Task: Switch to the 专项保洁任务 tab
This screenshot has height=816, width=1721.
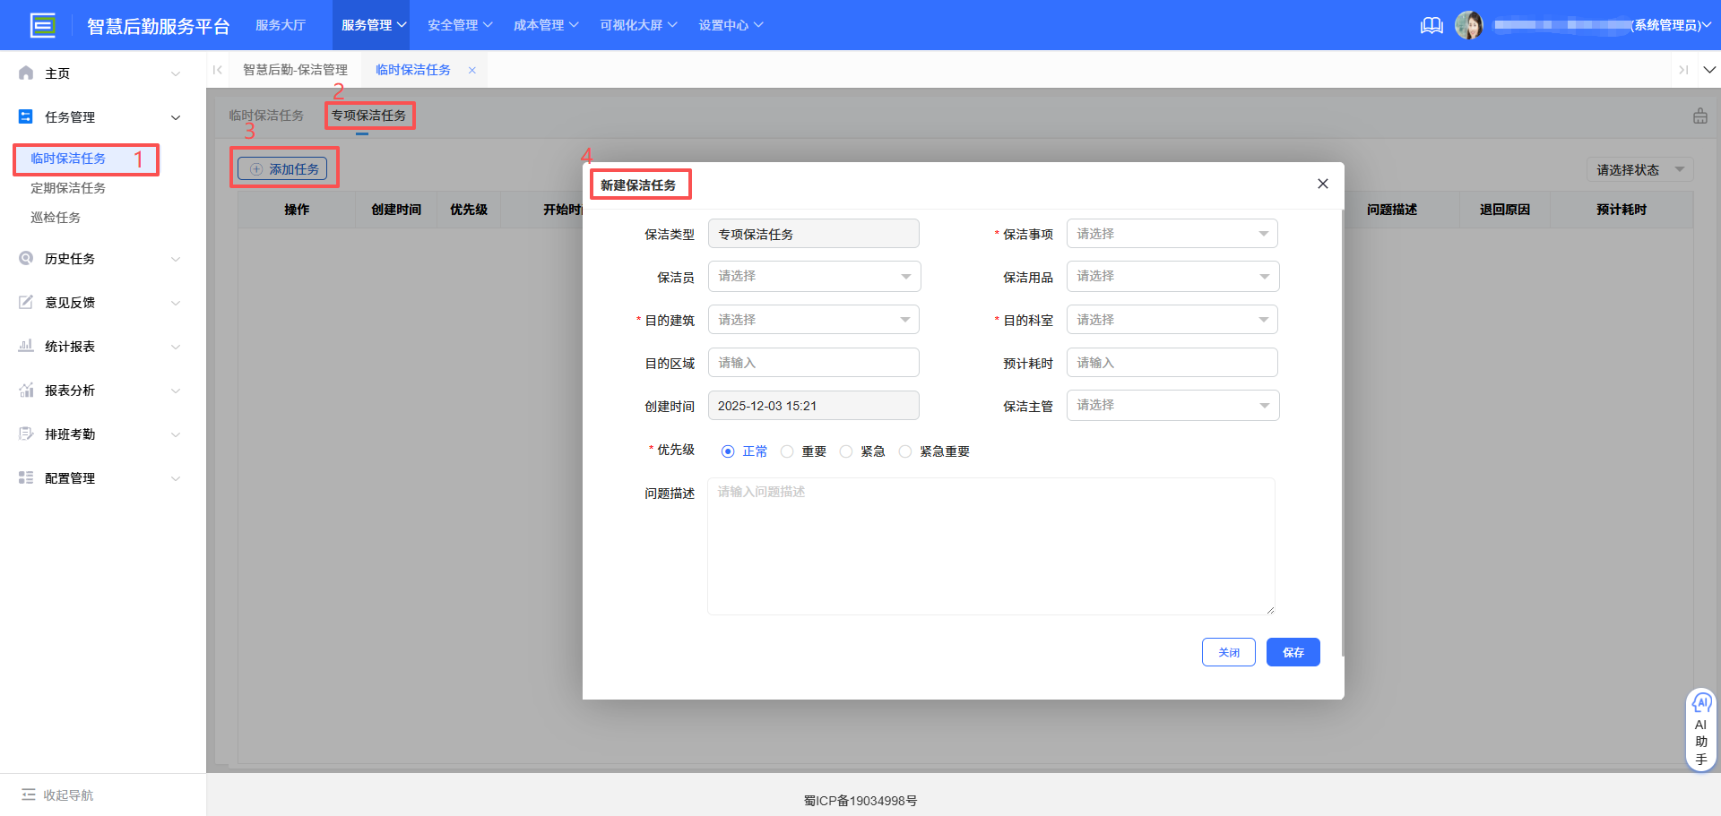Action: [x=368, y=116]
